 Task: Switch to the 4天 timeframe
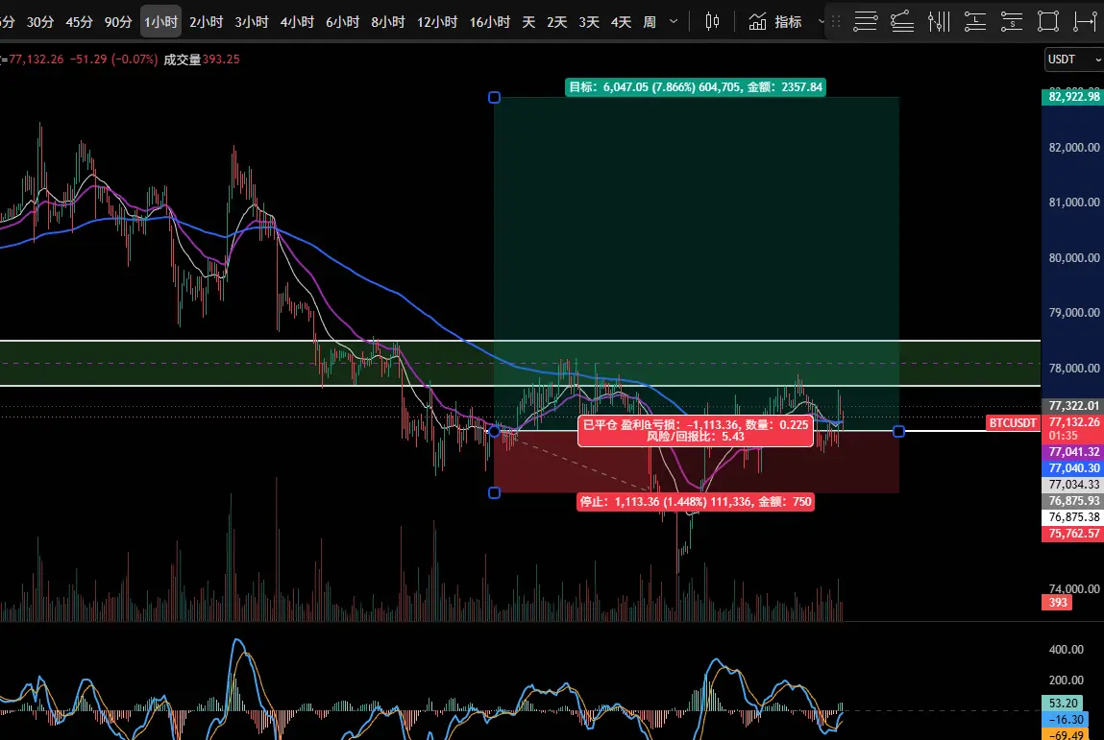pos(621,22)
